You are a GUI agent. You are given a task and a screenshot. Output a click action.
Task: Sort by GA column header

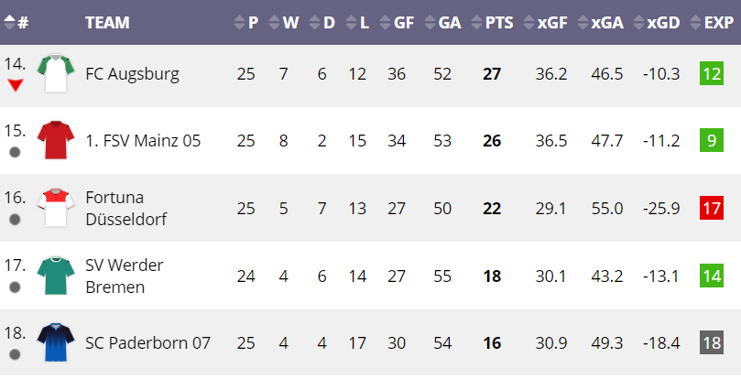coord(442,22)
